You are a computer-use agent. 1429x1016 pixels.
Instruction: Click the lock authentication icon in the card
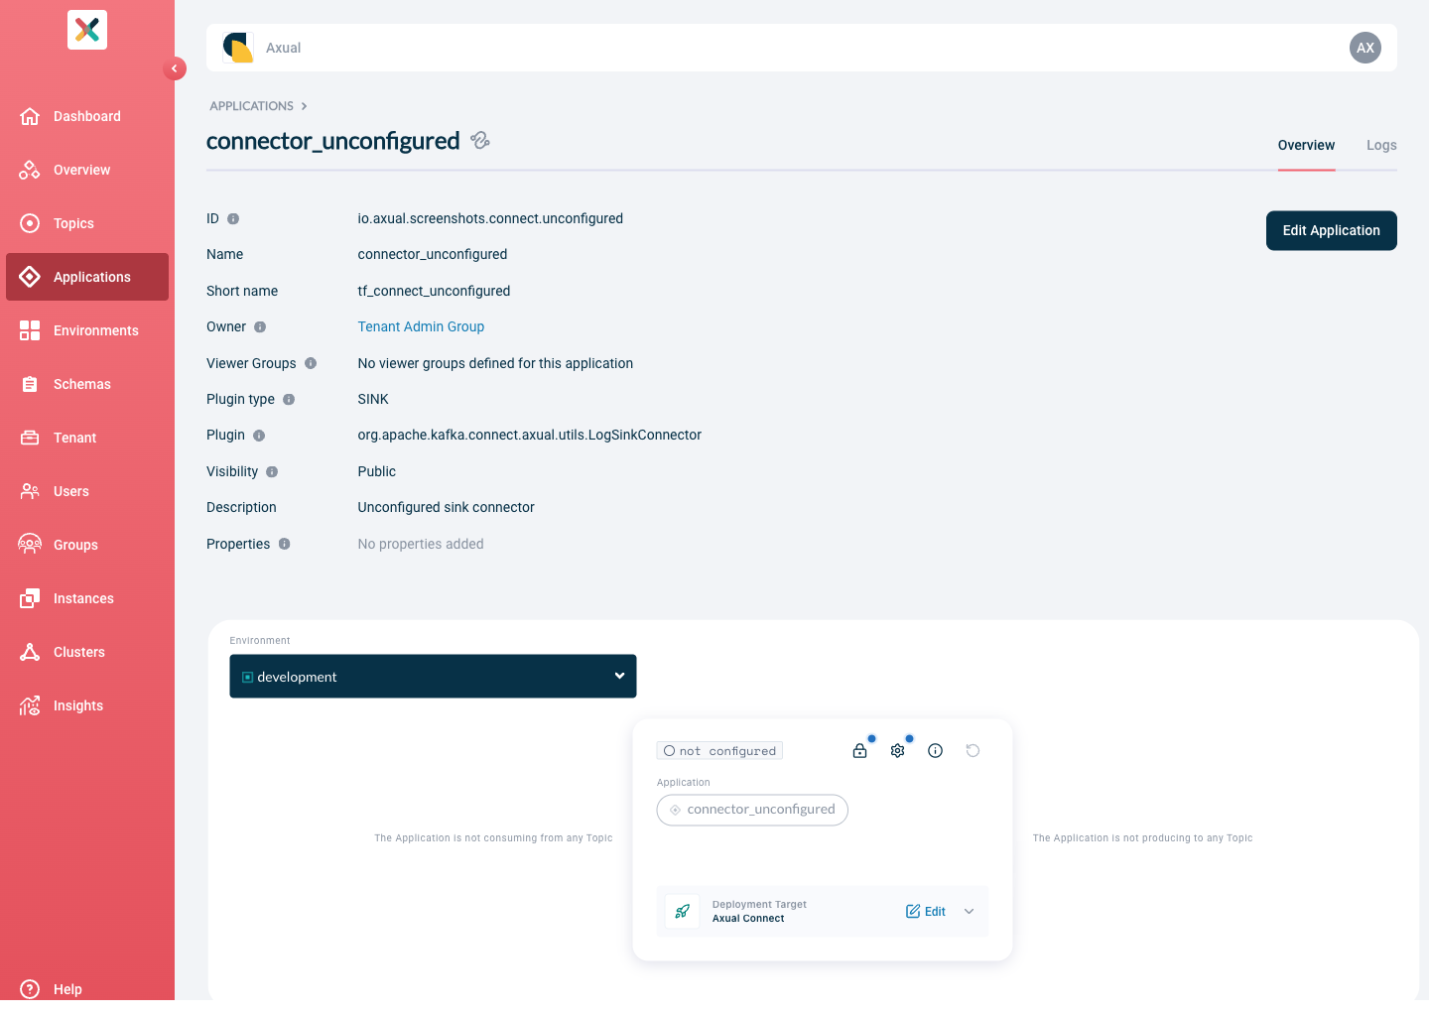tap(859, 751)
